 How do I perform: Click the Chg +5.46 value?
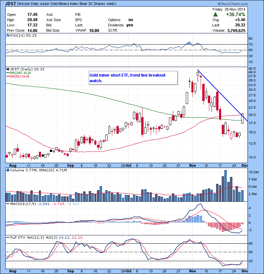pyautogui.click(x=240, y=20)
